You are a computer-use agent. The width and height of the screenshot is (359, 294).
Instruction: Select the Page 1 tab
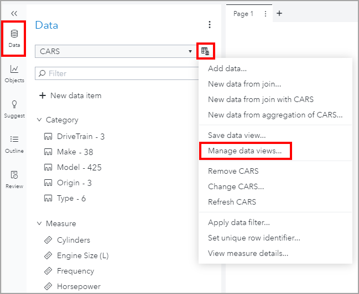point(243,14)
